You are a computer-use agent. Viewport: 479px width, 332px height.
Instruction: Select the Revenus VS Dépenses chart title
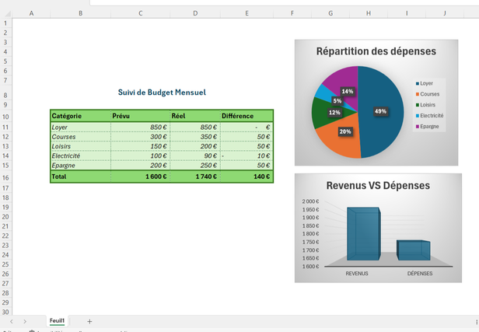click(x=377, y=186)
